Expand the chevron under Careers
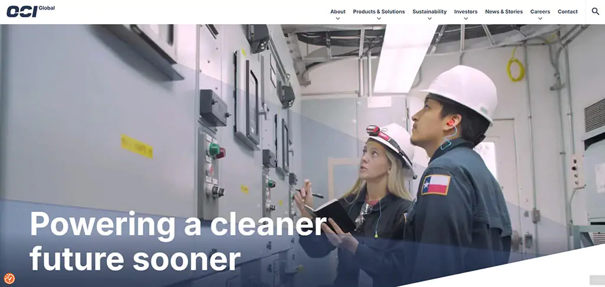 pos(540,18)
